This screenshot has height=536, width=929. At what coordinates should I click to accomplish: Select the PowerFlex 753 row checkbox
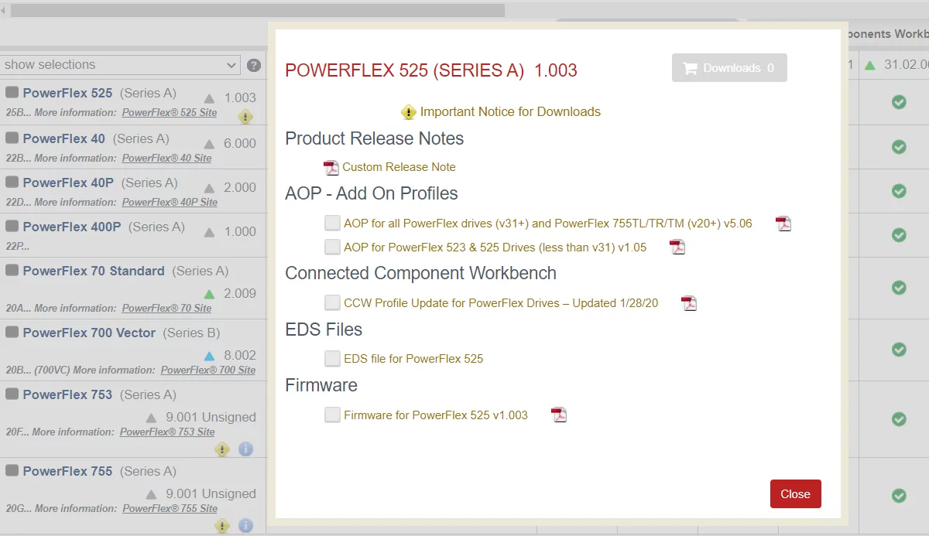12,394
